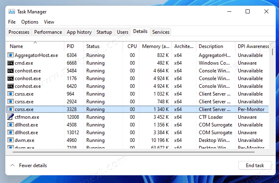Click the ctfmon.exe pen icon
This screenshot has height=183, width=279.
(x=11, y=117)
